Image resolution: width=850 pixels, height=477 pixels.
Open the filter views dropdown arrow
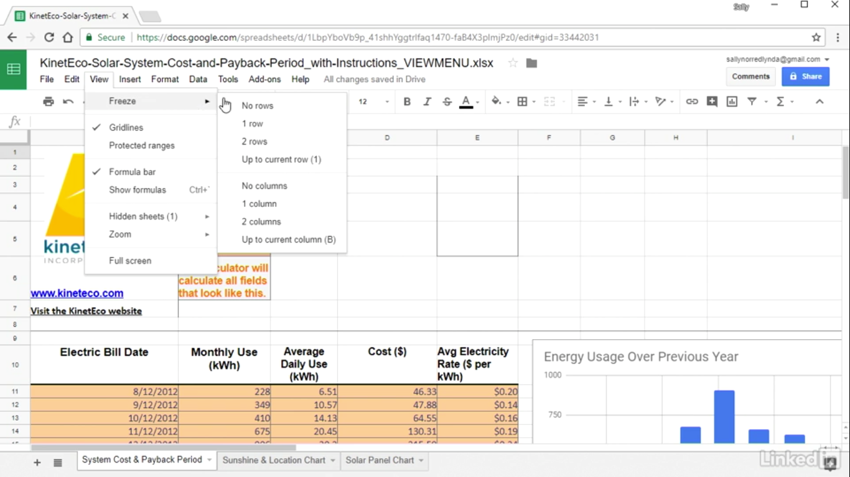[x=765, y=101]
